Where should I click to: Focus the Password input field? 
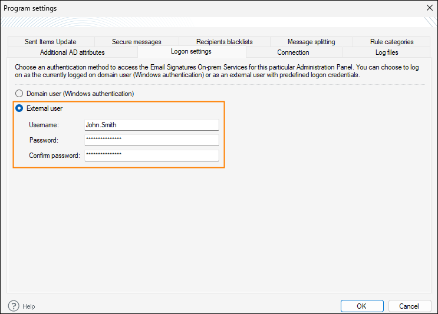pos(152,140)
